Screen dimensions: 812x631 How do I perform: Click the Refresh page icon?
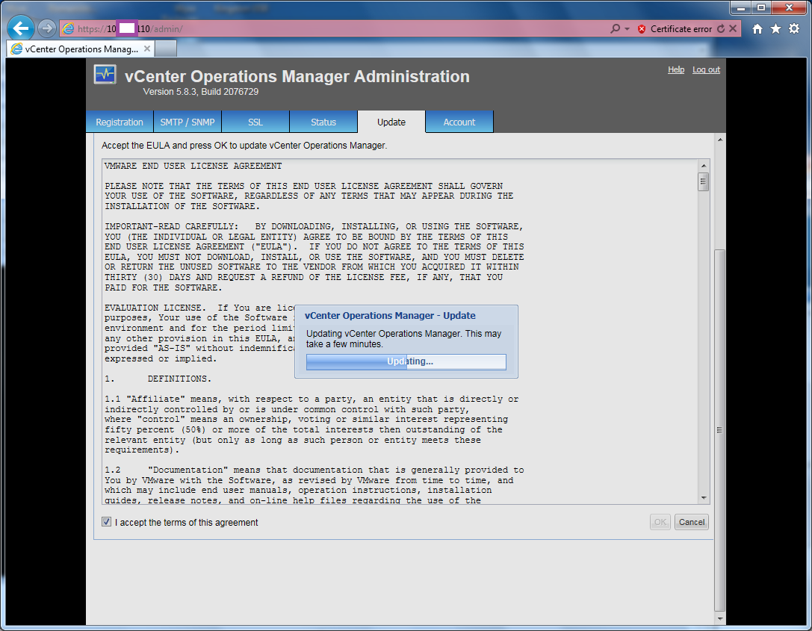coord(721,29)
